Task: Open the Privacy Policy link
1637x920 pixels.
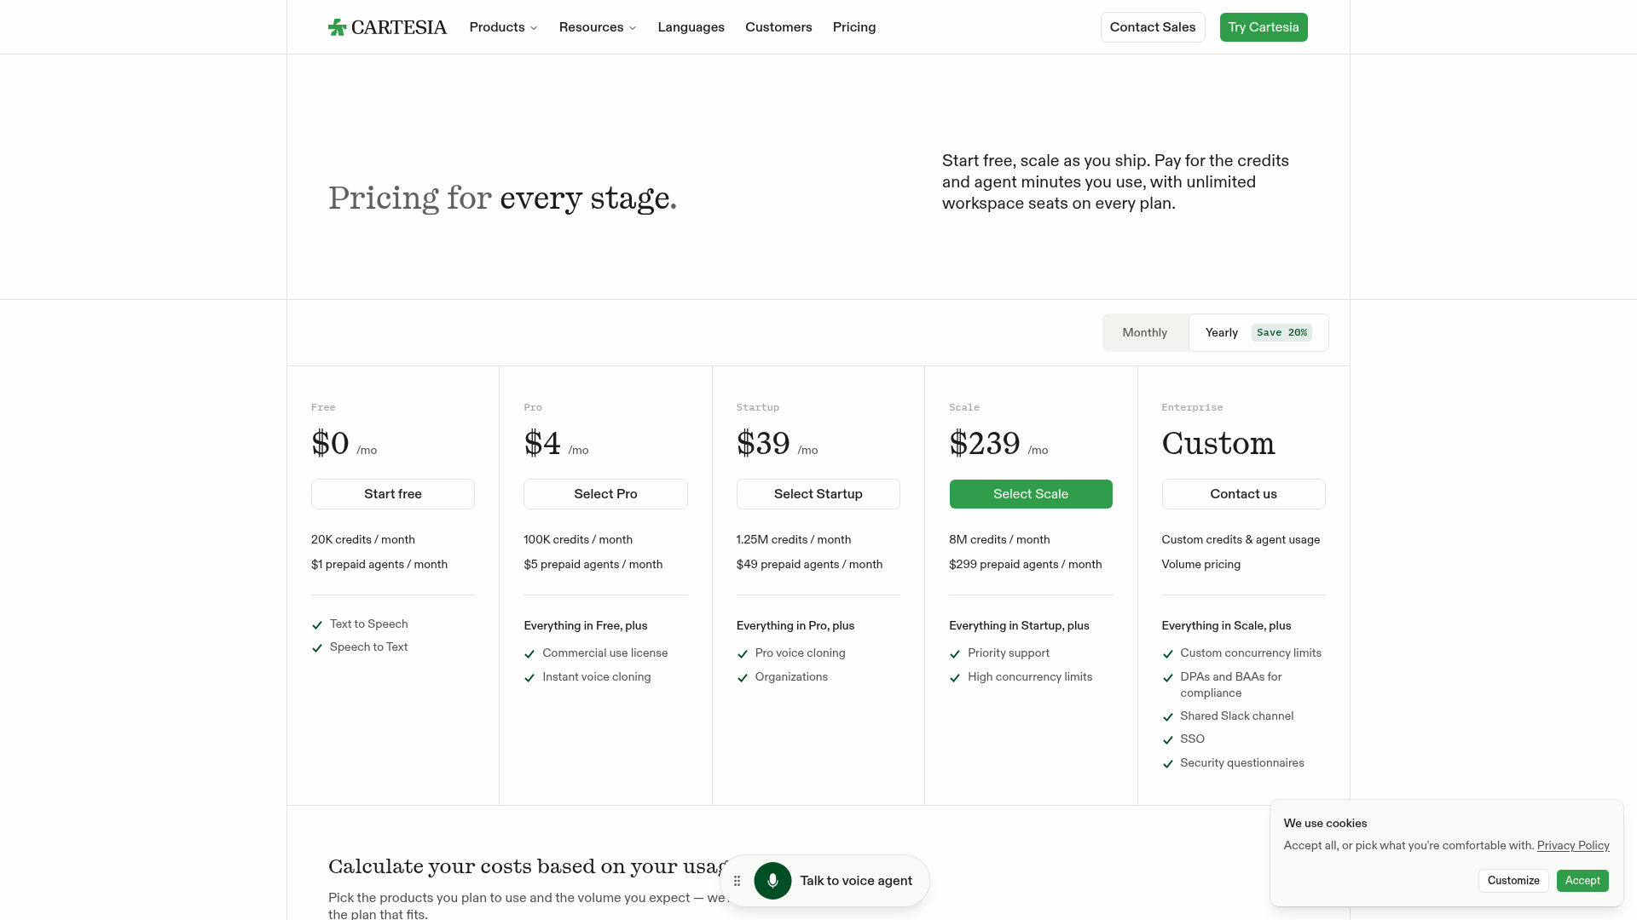Action: pos(1573,846)
